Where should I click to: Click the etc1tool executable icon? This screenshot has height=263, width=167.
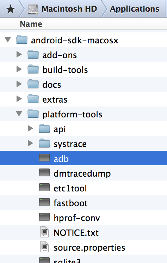pyautogui.click(x=44, y=187)
